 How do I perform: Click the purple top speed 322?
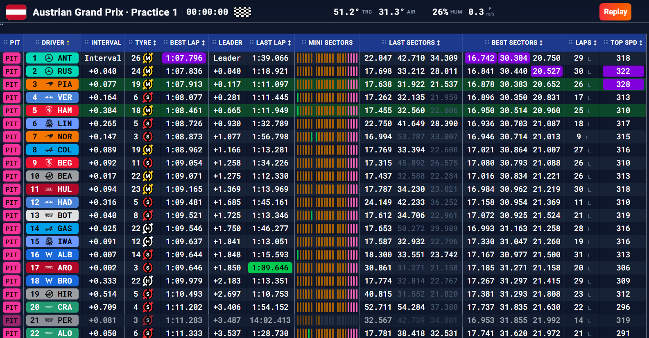[623, 71]
